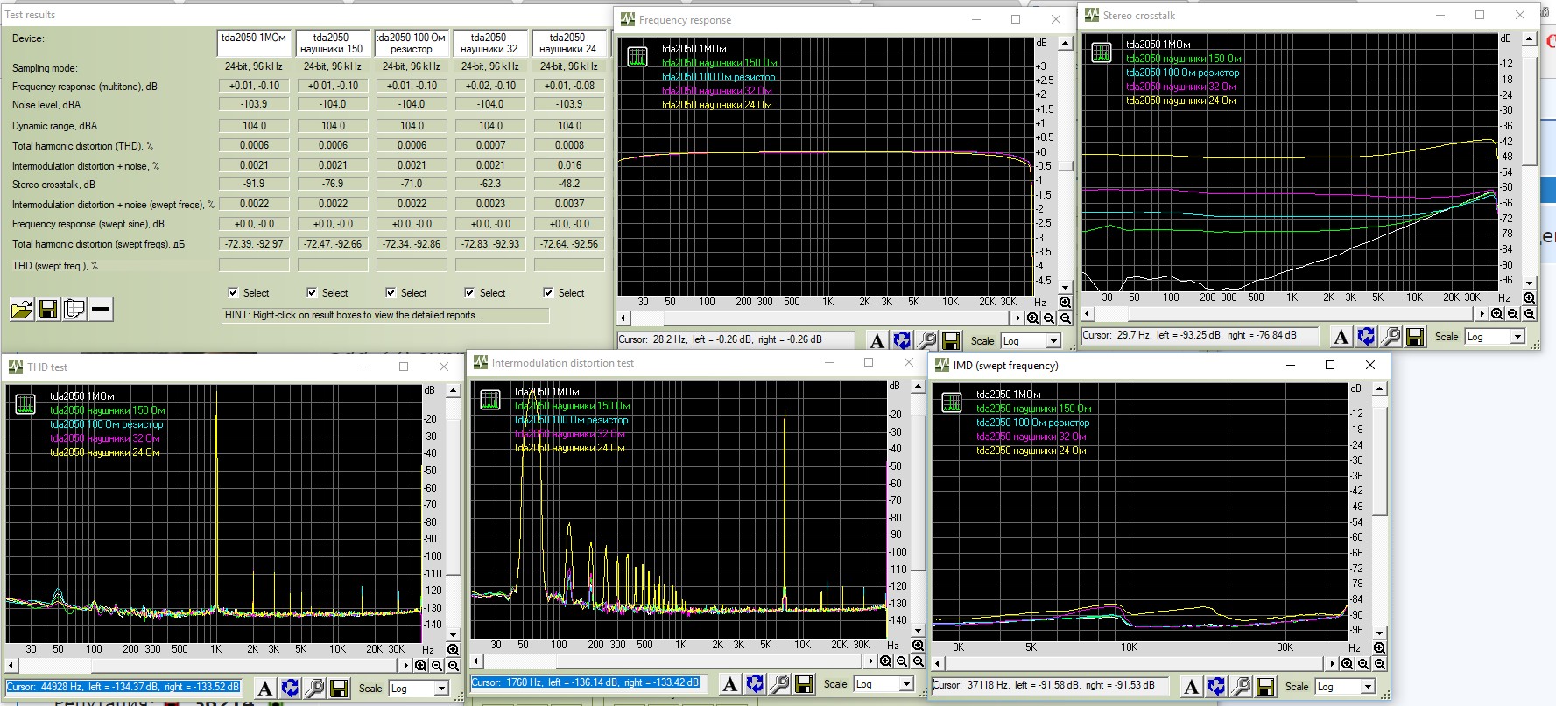Save test results with floppy icon
The width and height of the screenshot is (1556, 706).
[x=48, y=309]
